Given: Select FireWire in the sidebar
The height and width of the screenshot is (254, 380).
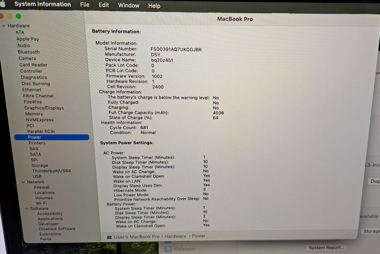Looking at the screenshot, I should (x=33, y=102).
